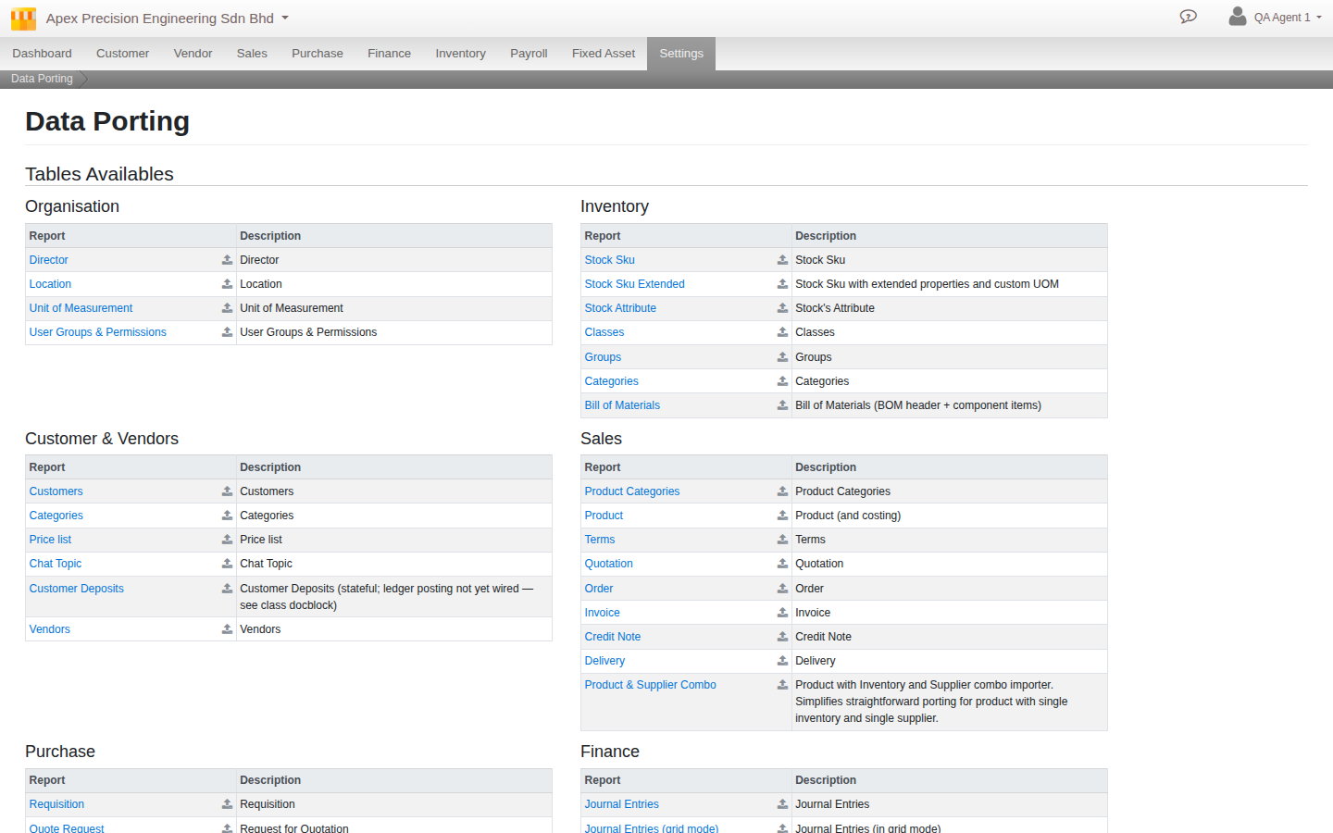Click the upload icon beside Bill of Materials
Image resolution: width=1333 pixels, height=833 pixels.
[782, 405]
